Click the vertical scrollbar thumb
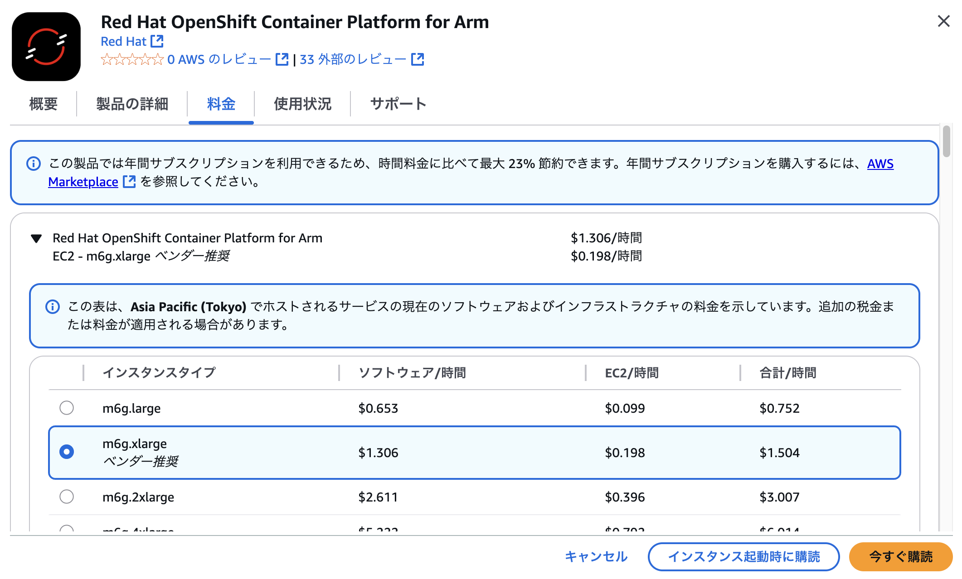Viewport: 962px width, 579px height. [x=946, y=142]
